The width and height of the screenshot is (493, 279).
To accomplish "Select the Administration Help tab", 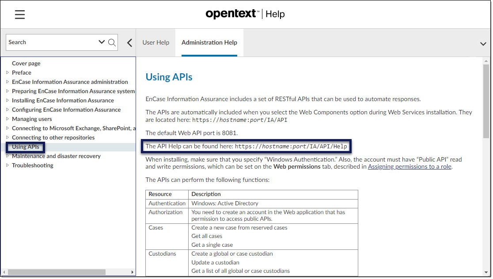I will point(209,42).
